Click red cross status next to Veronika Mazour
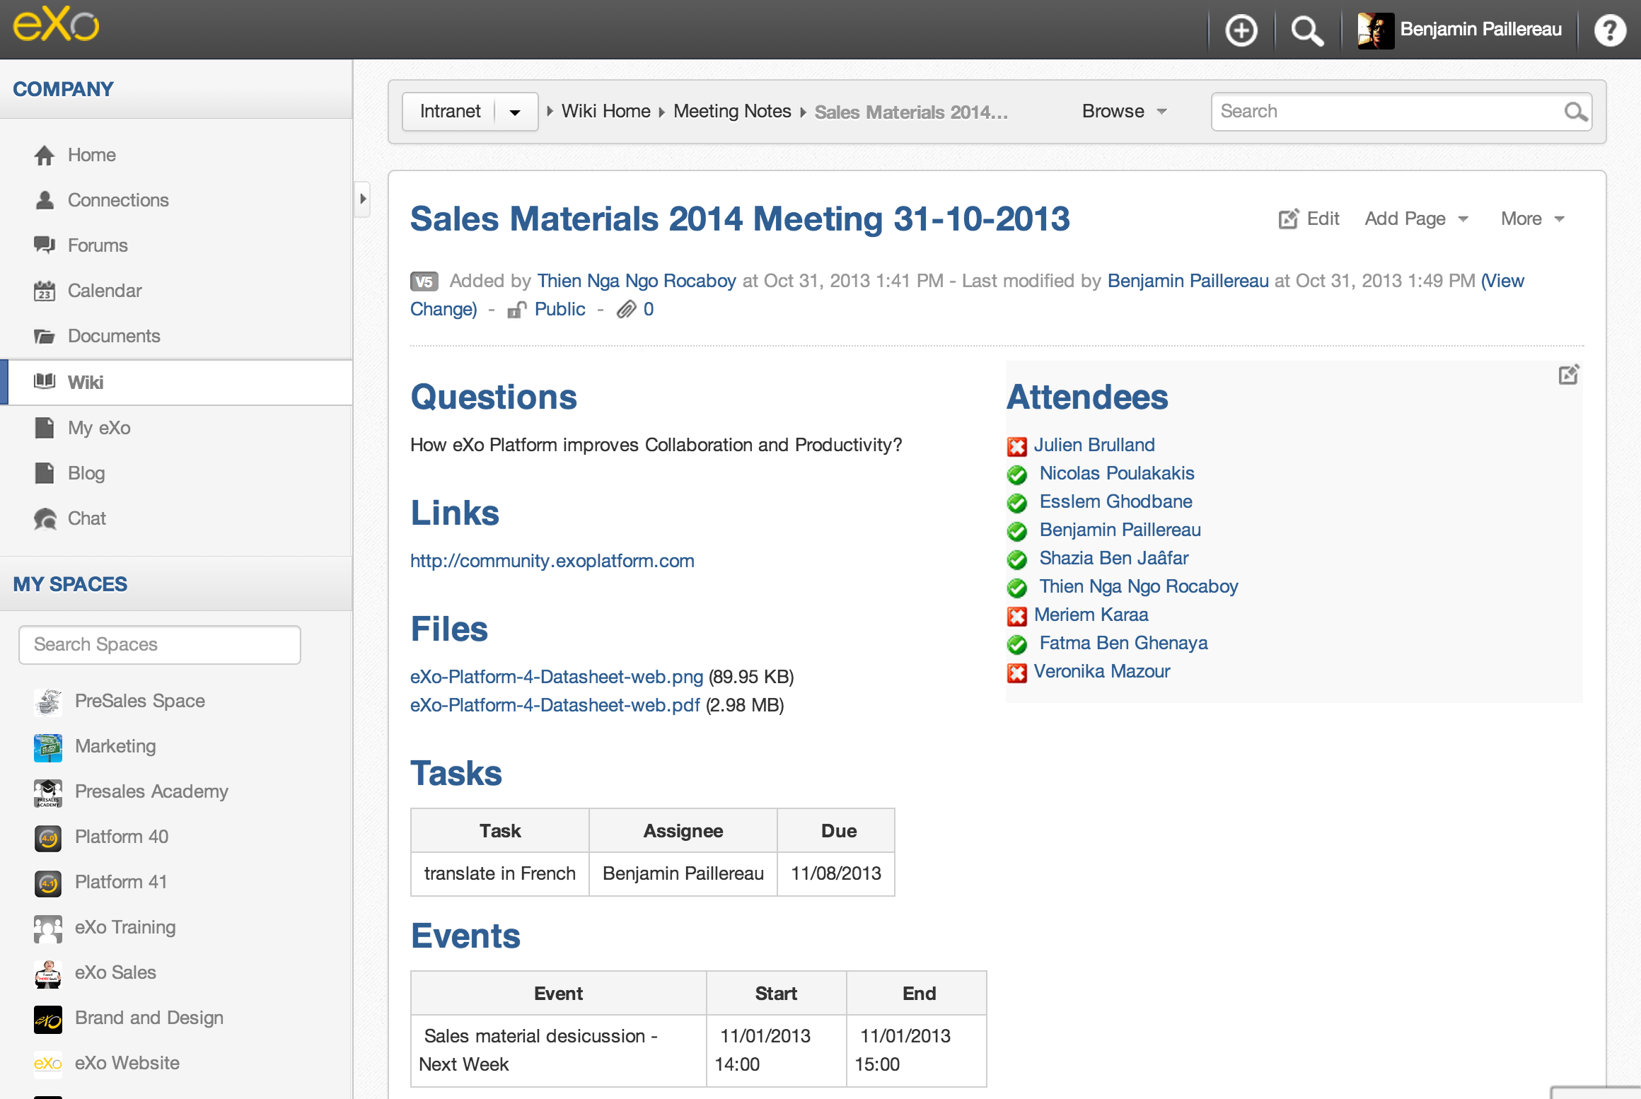The image size is (1641, 1099). pos(1016,673)
